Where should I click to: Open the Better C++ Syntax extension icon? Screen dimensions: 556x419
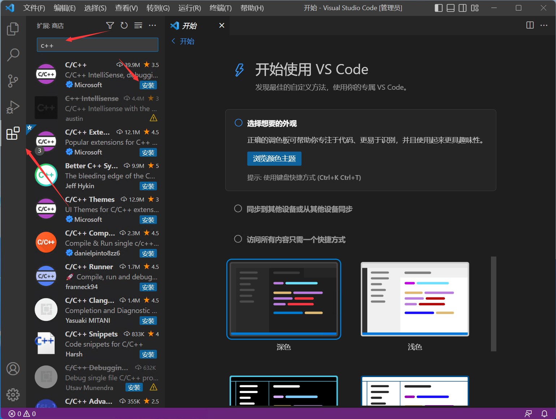coord(46,175)
